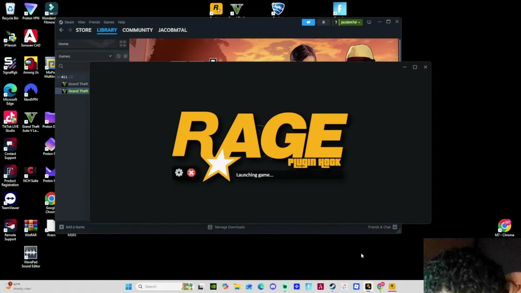The width and height of the screenshot is (521, 293).
Task: Expand jacobm7al account dropdown
Action: [350, 22]
